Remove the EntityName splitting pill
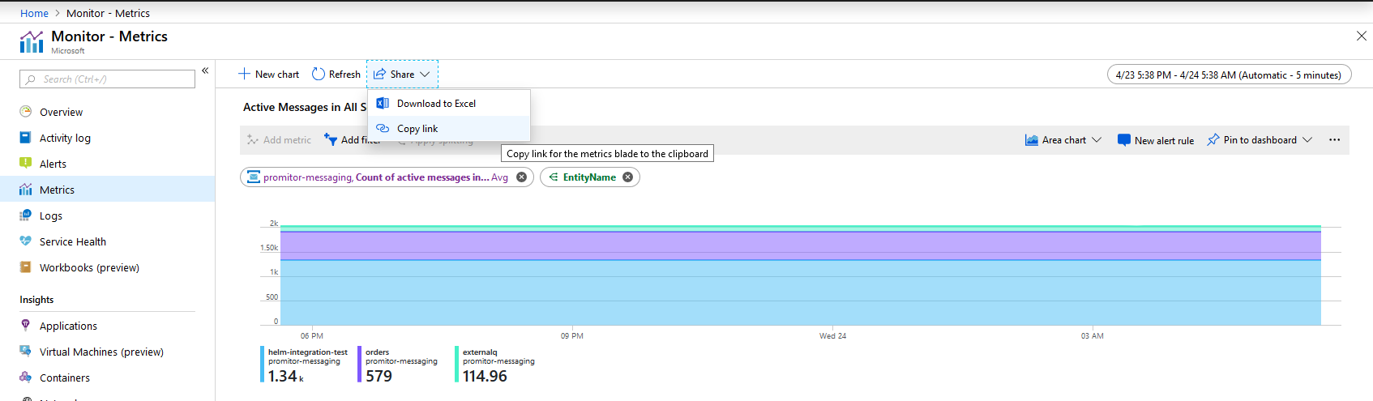Image resolution: width=1373 pixels, height=401 pixels. click(627, 177)
